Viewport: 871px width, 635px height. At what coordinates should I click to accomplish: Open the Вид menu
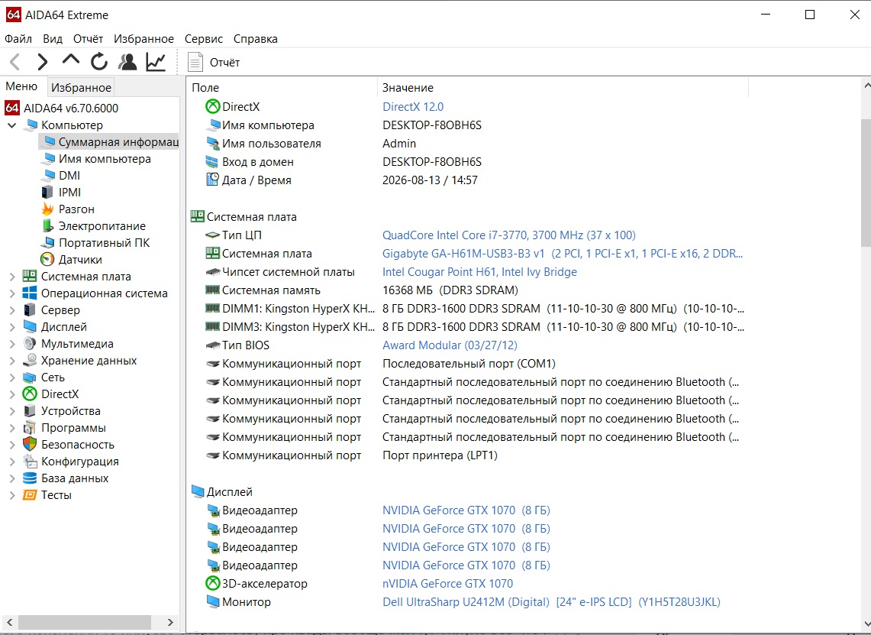[x=53, y=39]
